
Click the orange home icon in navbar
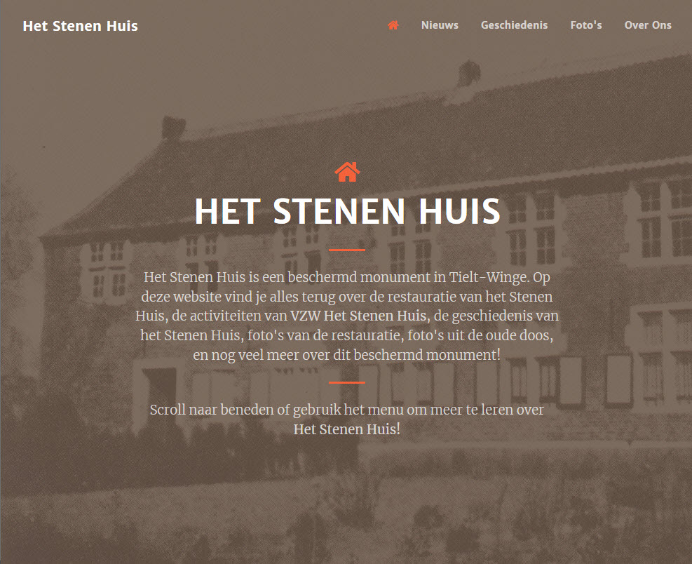click(x=393, y=25)
